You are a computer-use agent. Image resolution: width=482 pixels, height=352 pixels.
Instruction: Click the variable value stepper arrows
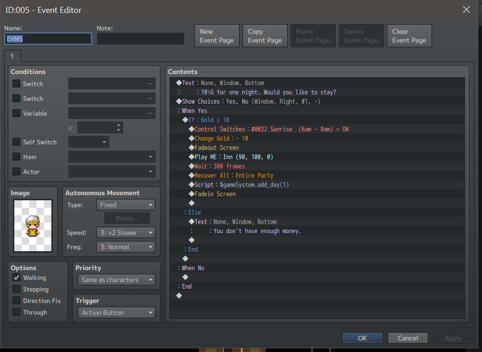tap(119, 127)
